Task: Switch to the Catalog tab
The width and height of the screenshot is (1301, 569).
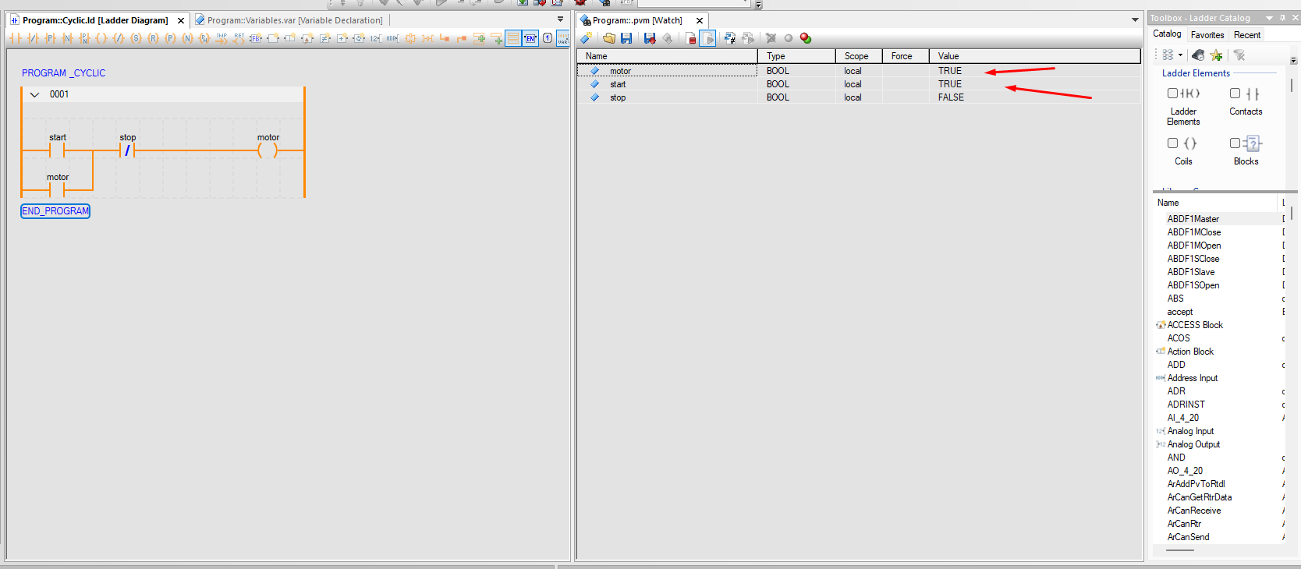Action: pos(1167,34)
